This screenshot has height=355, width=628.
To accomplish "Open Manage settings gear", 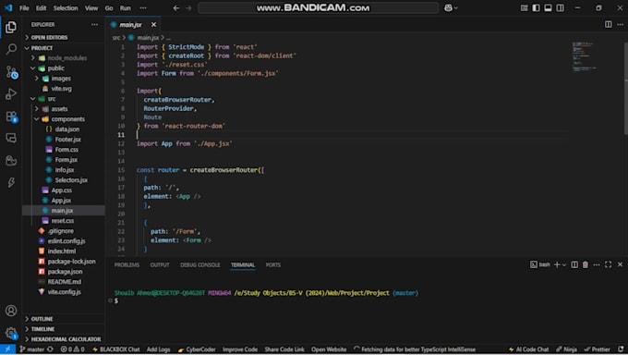I will (11, 333).
